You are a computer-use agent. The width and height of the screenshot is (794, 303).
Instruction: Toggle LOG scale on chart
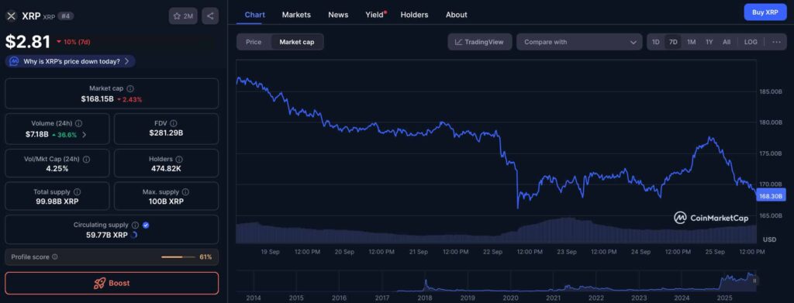(x=751, y=42)
